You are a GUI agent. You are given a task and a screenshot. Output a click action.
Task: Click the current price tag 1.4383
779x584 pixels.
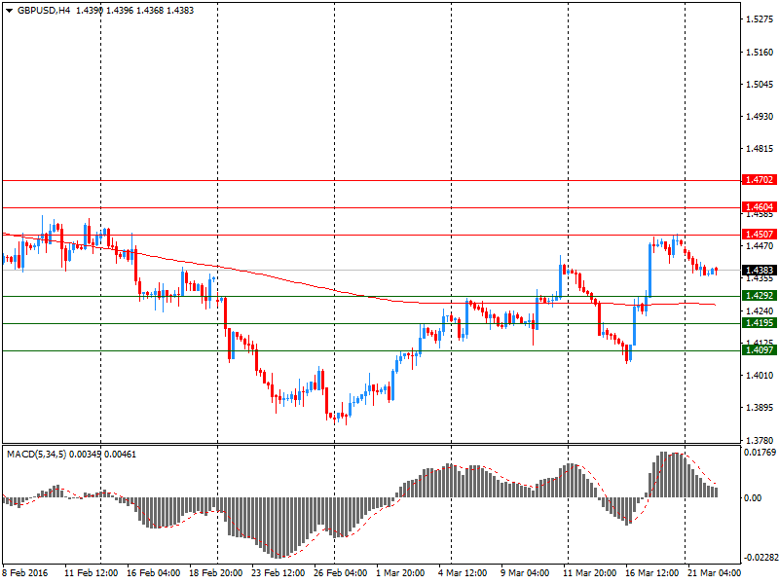tap(759, 271)
